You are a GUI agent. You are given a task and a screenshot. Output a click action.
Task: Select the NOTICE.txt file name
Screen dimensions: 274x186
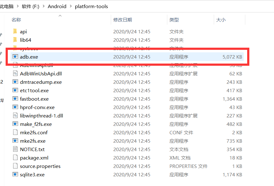point(32,149)
